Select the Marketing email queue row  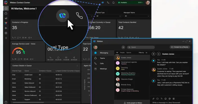pyautogui.click(x=46, y=79)
